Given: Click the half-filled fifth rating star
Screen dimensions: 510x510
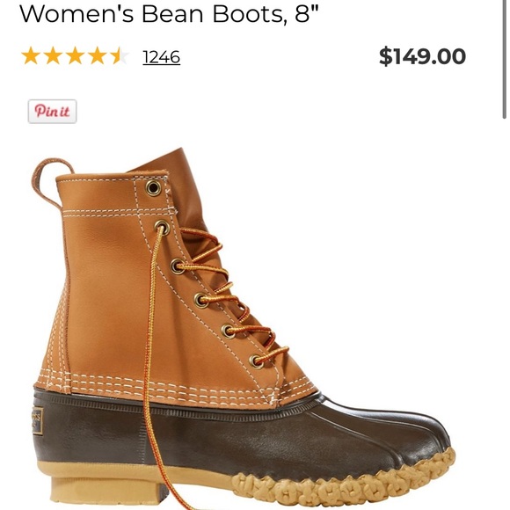Looking at the screenshot, I should pyautogui.click(x=120, y=55).
